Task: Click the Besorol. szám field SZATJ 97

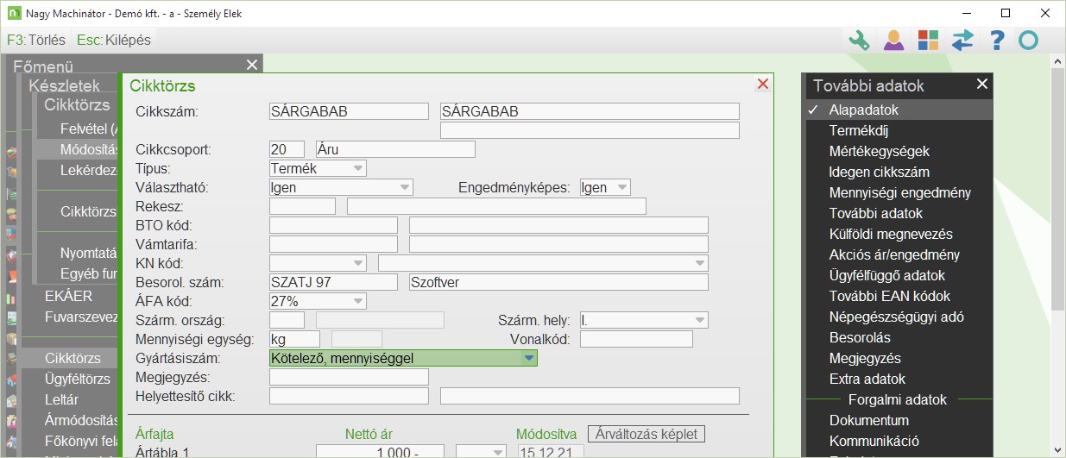Action: tap(333, 282)
